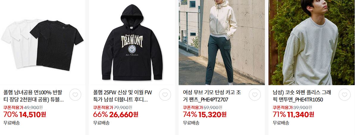Like the women's cargo jogger pants via heart

(x=255, y=95)
